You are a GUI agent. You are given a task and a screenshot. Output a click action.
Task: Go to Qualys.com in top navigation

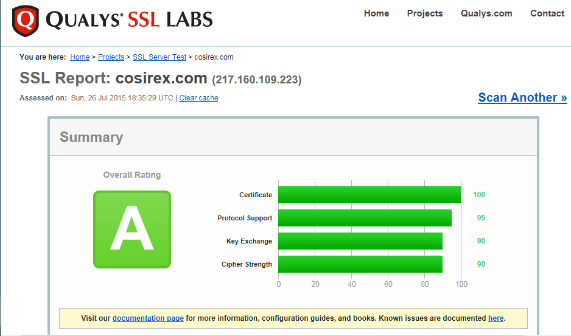tap(486, 13)
